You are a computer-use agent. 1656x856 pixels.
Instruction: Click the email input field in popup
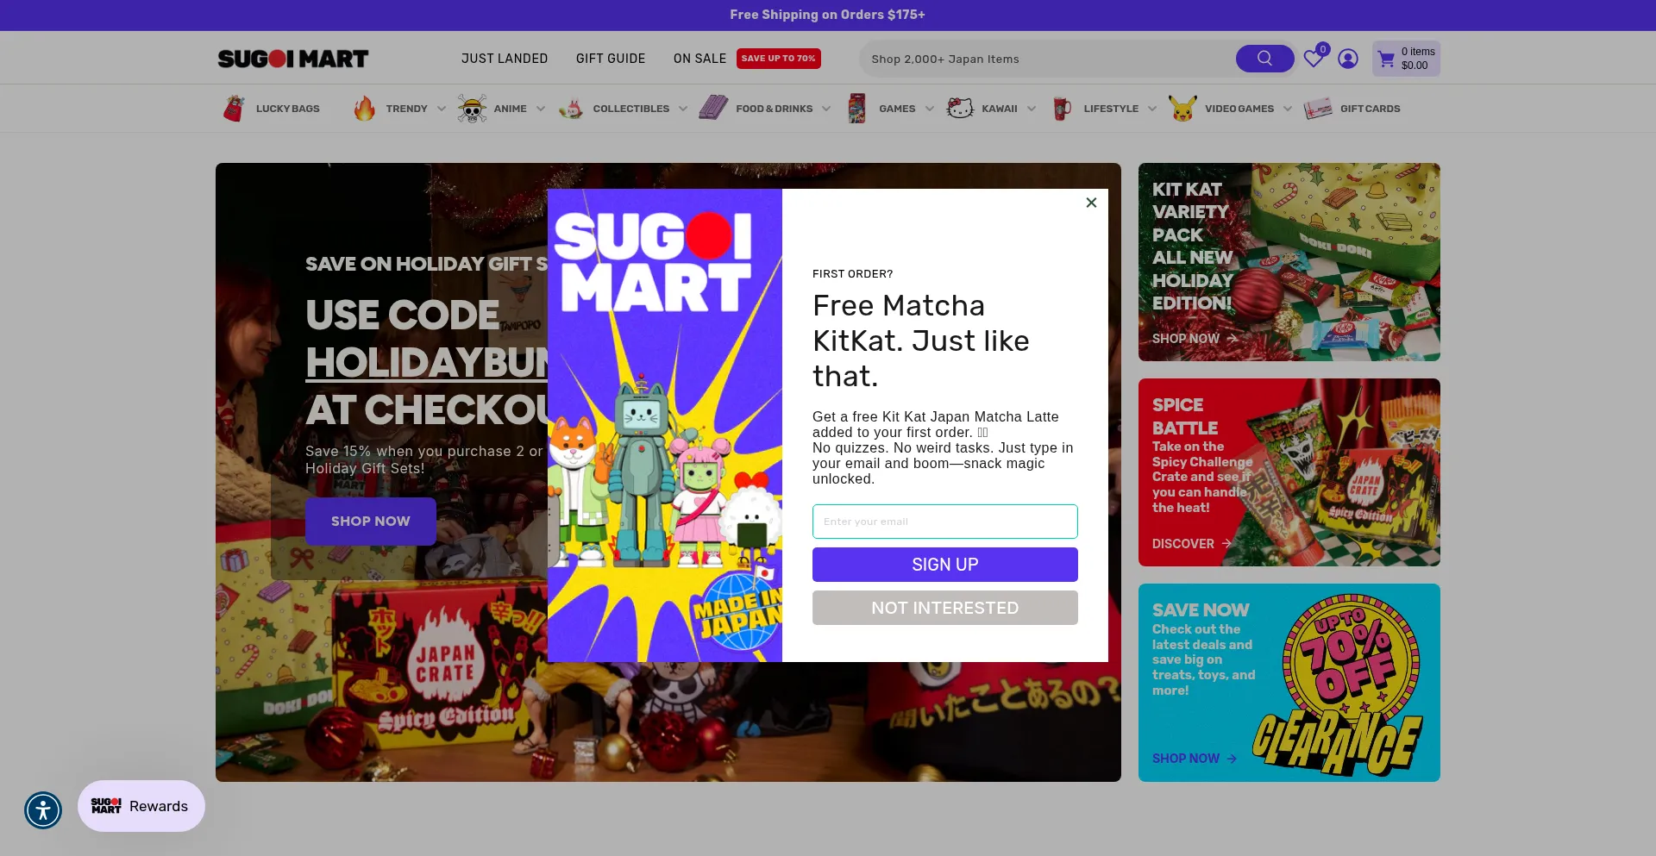945,522
